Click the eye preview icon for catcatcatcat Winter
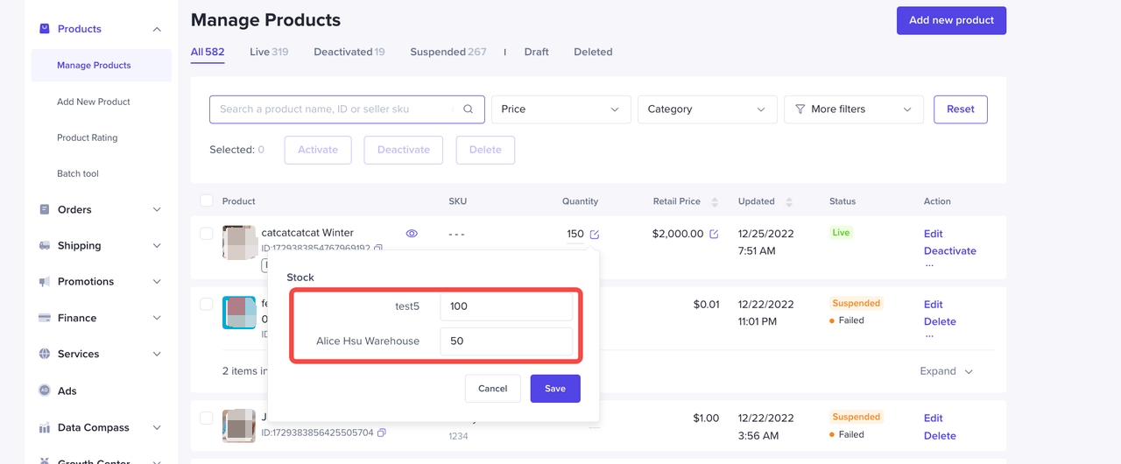The width and height of the screenshot is (1121, 464). coord(412,234)
